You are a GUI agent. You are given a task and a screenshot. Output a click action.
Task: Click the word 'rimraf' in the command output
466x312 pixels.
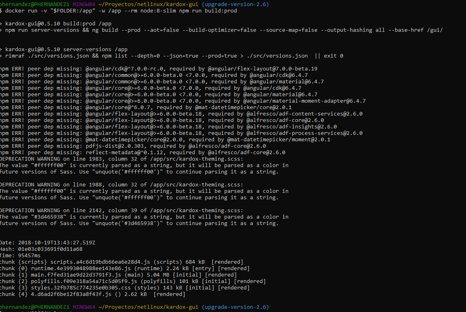(15, 56)
